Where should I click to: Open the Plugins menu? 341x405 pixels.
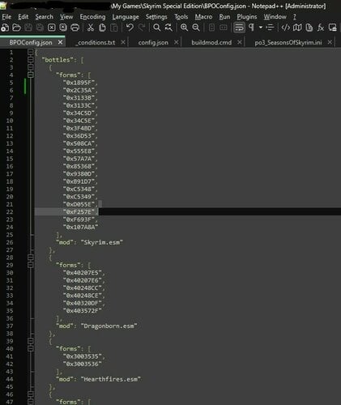pyautogui.click(x=247, y=17)
